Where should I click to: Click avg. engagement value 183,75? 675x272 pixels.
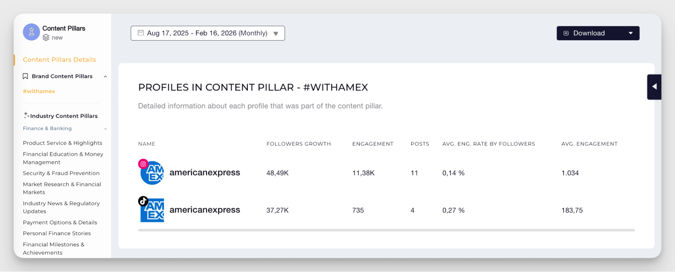click(572, 210)
